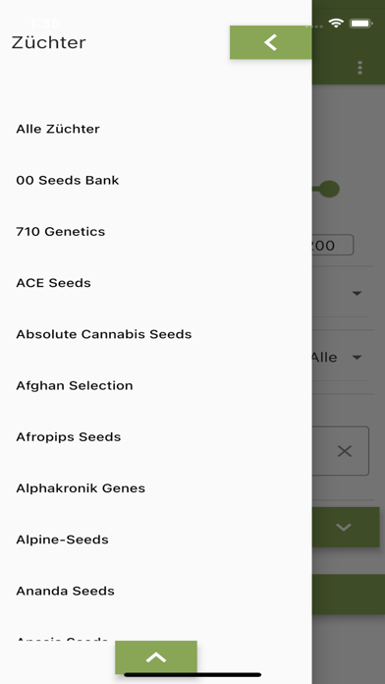Open the three-dot overflow menu
The width and height of the screenshot is (385, 684).
point(359,68)
